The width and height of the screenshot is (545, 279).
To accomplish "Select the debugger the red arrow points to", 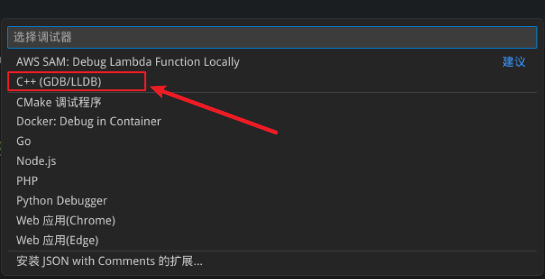I will tap(272, 82).
